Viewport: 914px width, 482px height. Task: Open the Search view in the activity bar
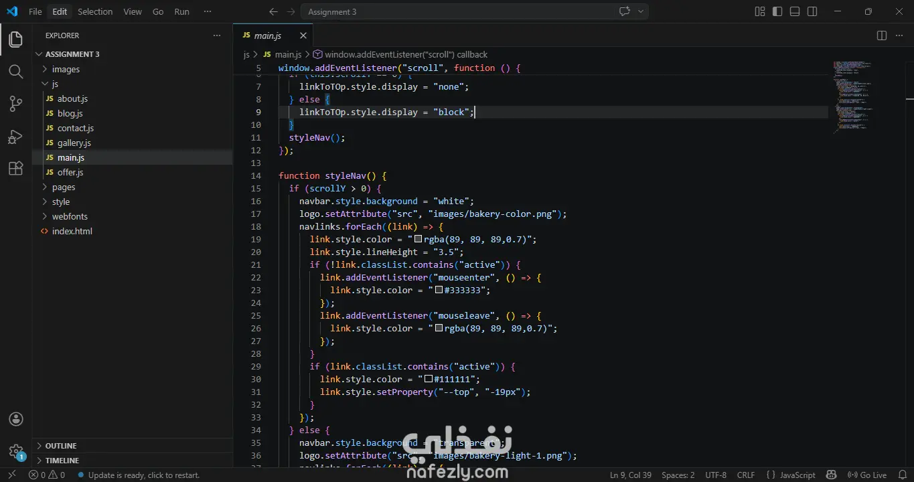point(15,72)
